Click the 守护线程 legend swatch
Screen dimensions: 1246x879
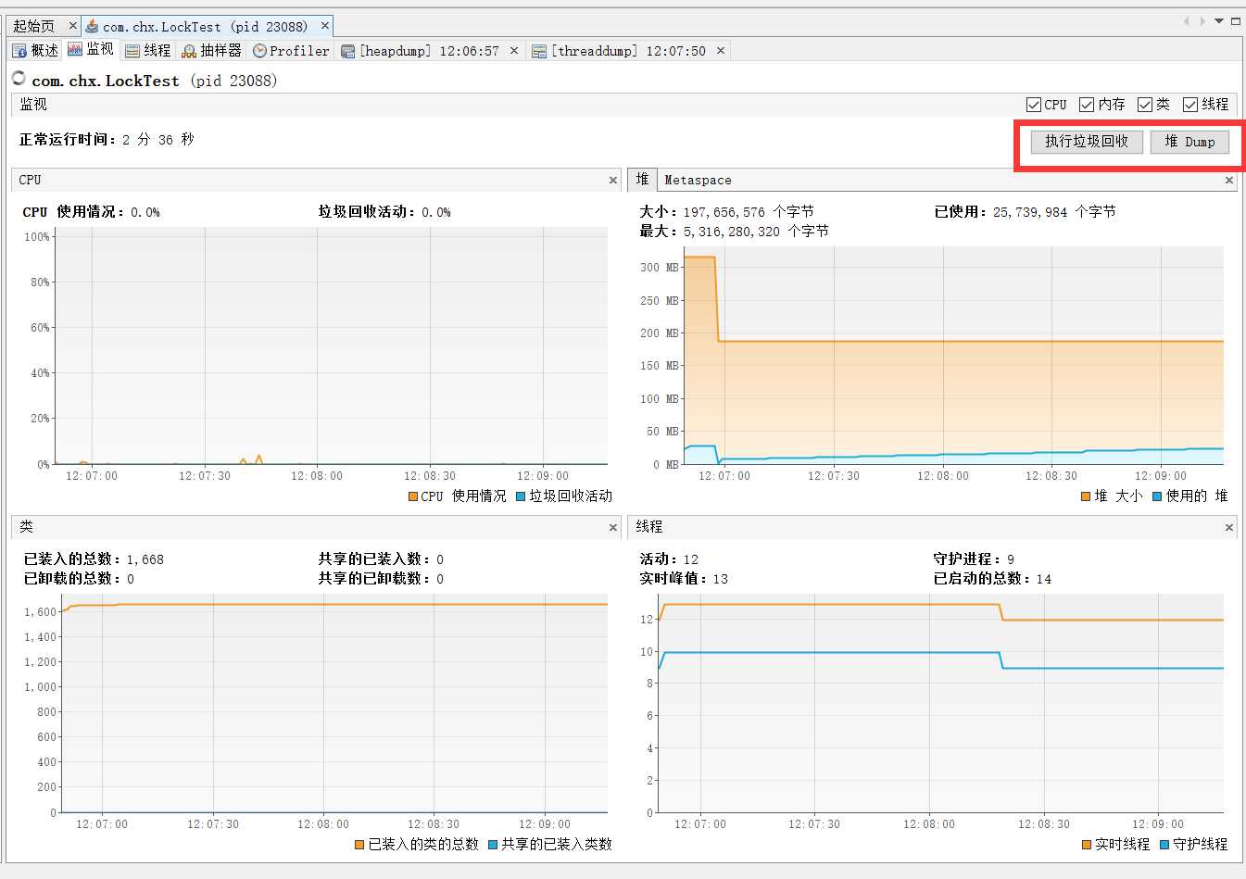(1164, 845)
